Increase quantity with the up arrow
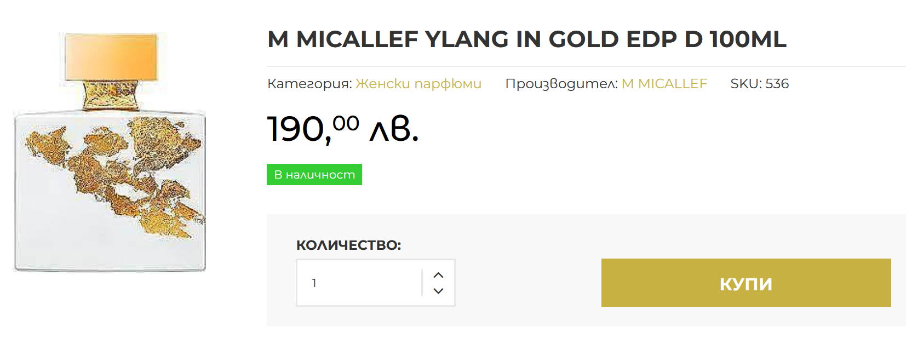This screenshot has height=338, width=906. coord(438,275)
